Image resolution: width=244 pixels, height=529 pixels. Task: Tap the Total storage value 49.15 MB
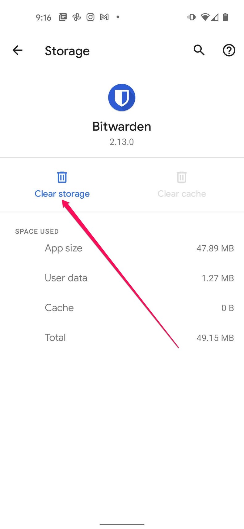pos(215,338)
